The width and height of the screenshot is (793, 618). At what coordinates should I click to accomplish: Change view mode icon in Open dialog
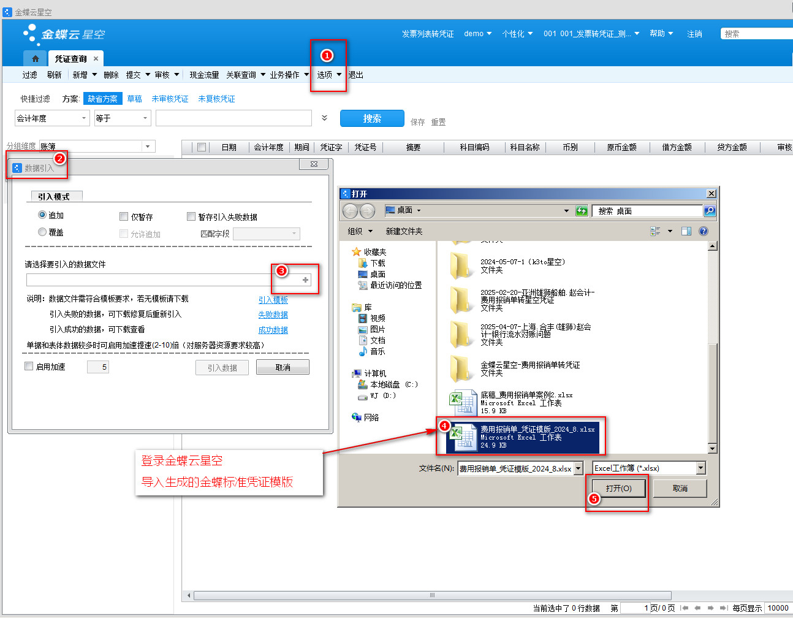(x=655, y=231)
